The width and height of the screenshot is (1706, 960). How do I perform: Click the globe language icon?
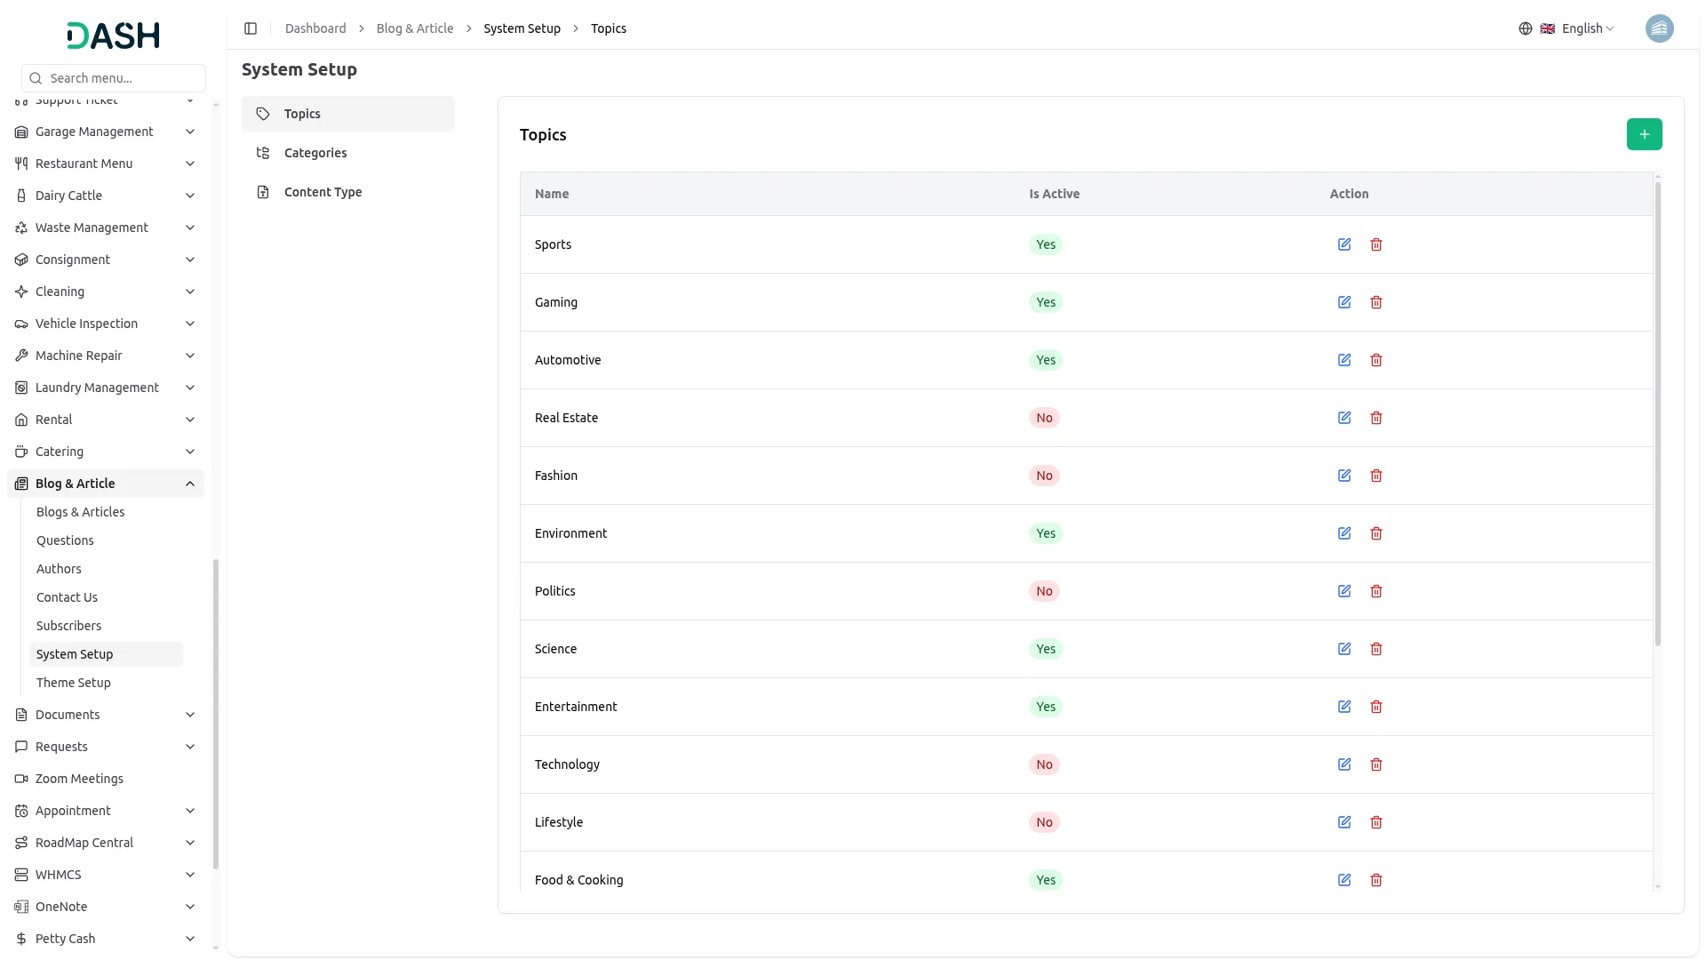point(1526,28)
